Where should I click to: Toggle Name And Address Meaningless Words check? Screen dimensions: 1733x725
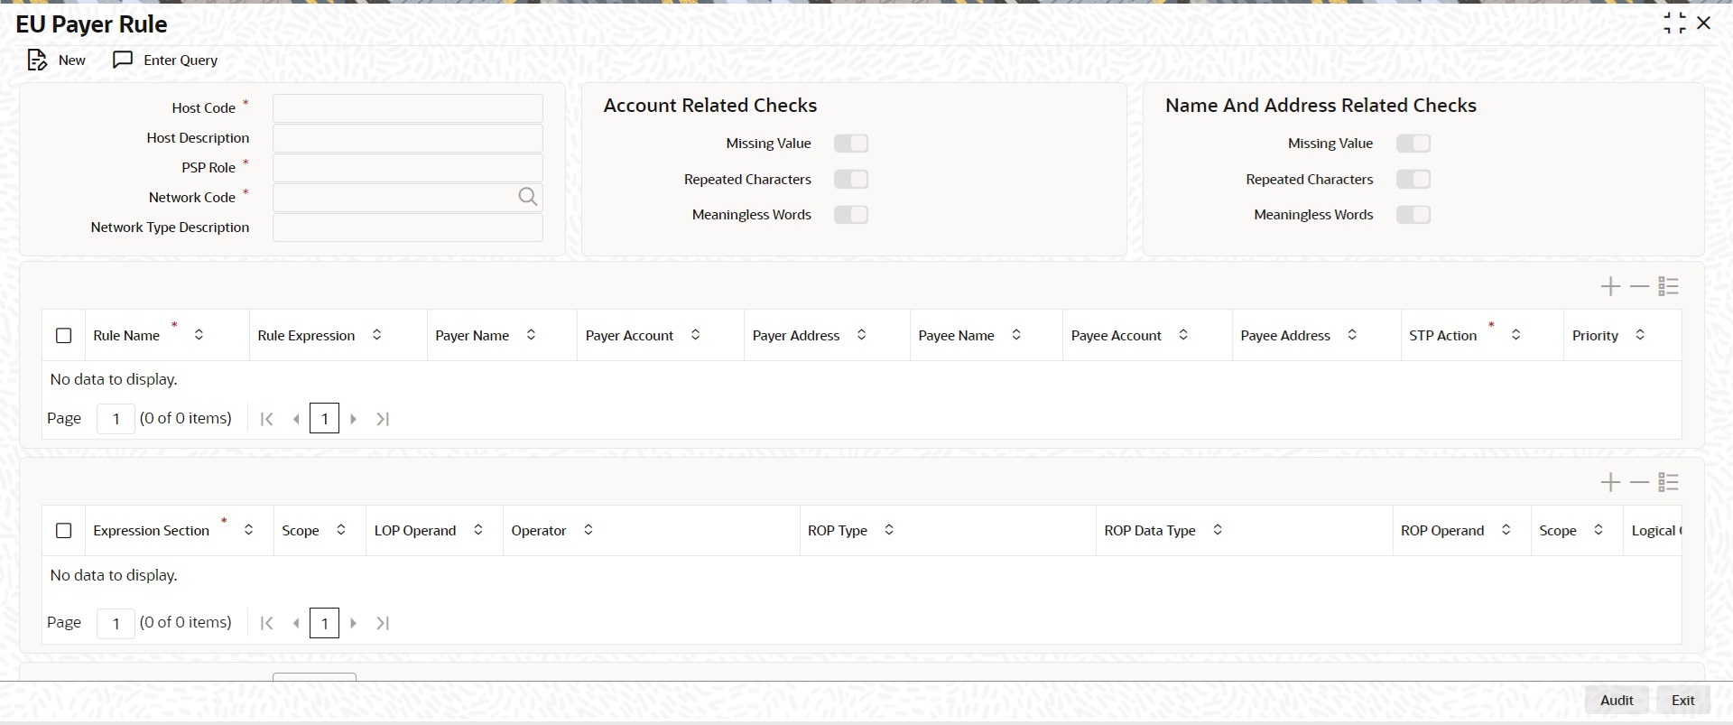click(x=1413, y=215)
